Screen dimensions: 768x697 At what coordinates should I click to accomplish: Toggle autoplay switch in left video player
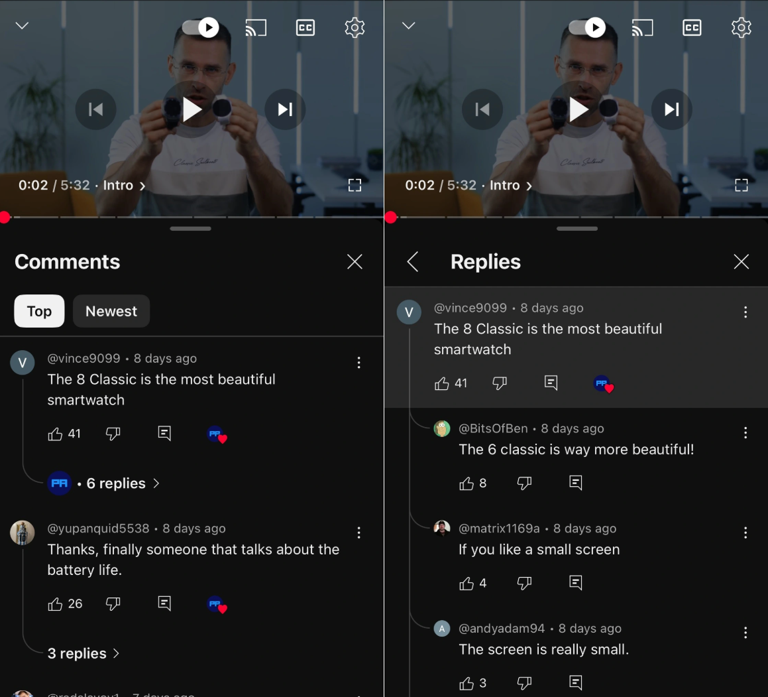pyautogui.click(x=200, y=27)
